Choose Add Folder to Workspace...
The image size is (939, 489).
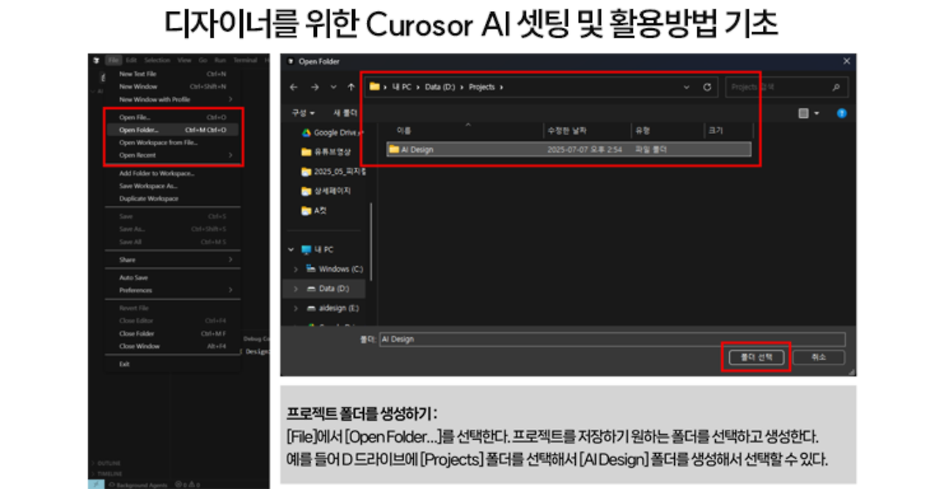click(172, 174)
